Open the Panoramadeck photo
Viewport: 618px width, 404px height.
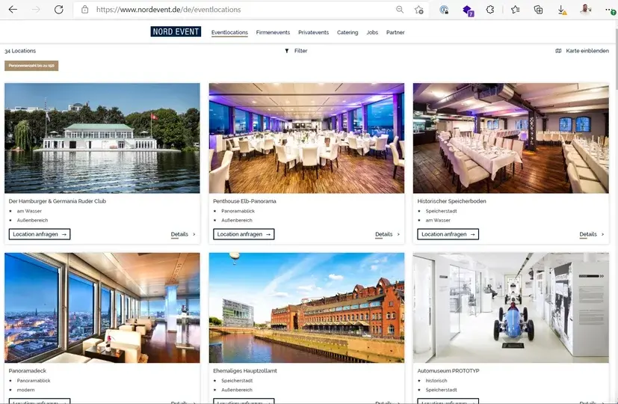pos(102,307)
